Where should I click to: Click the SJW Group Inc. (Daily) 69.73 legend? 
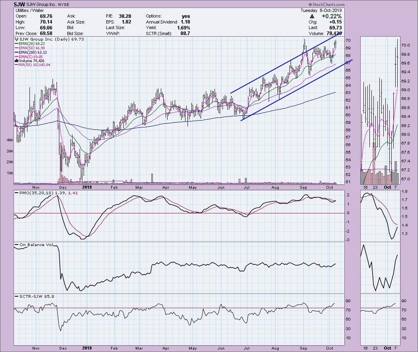49,39
